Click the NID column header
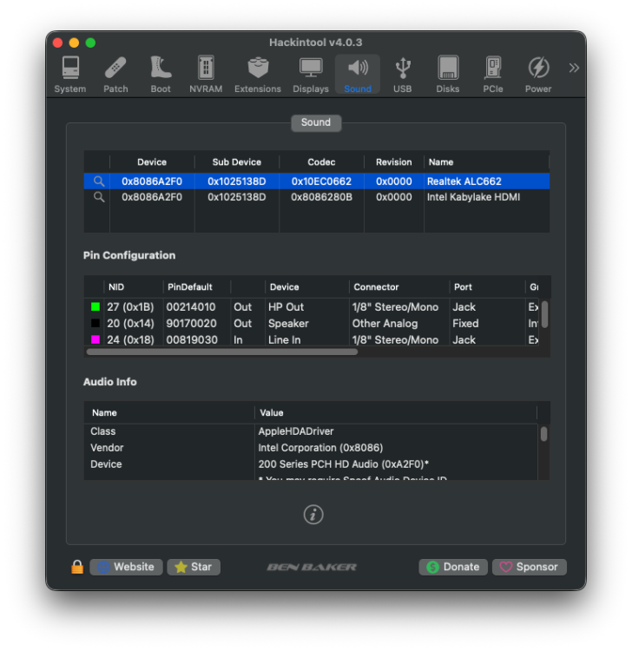 tap(134, 287)
